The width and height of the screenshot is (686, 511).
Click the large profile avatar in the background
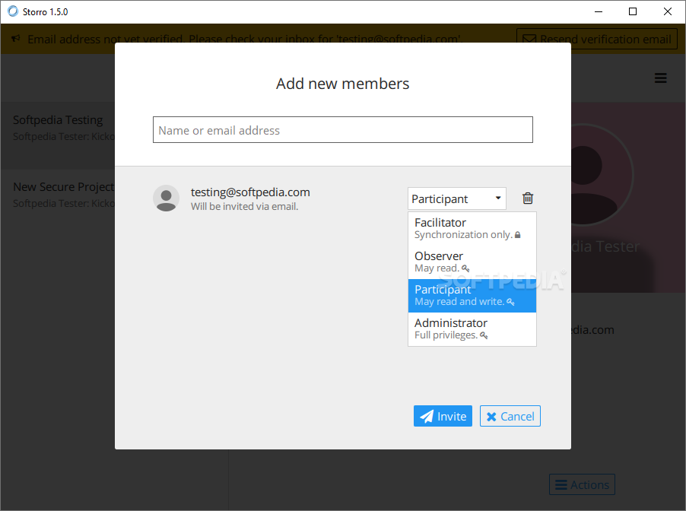tap(602, 175)
